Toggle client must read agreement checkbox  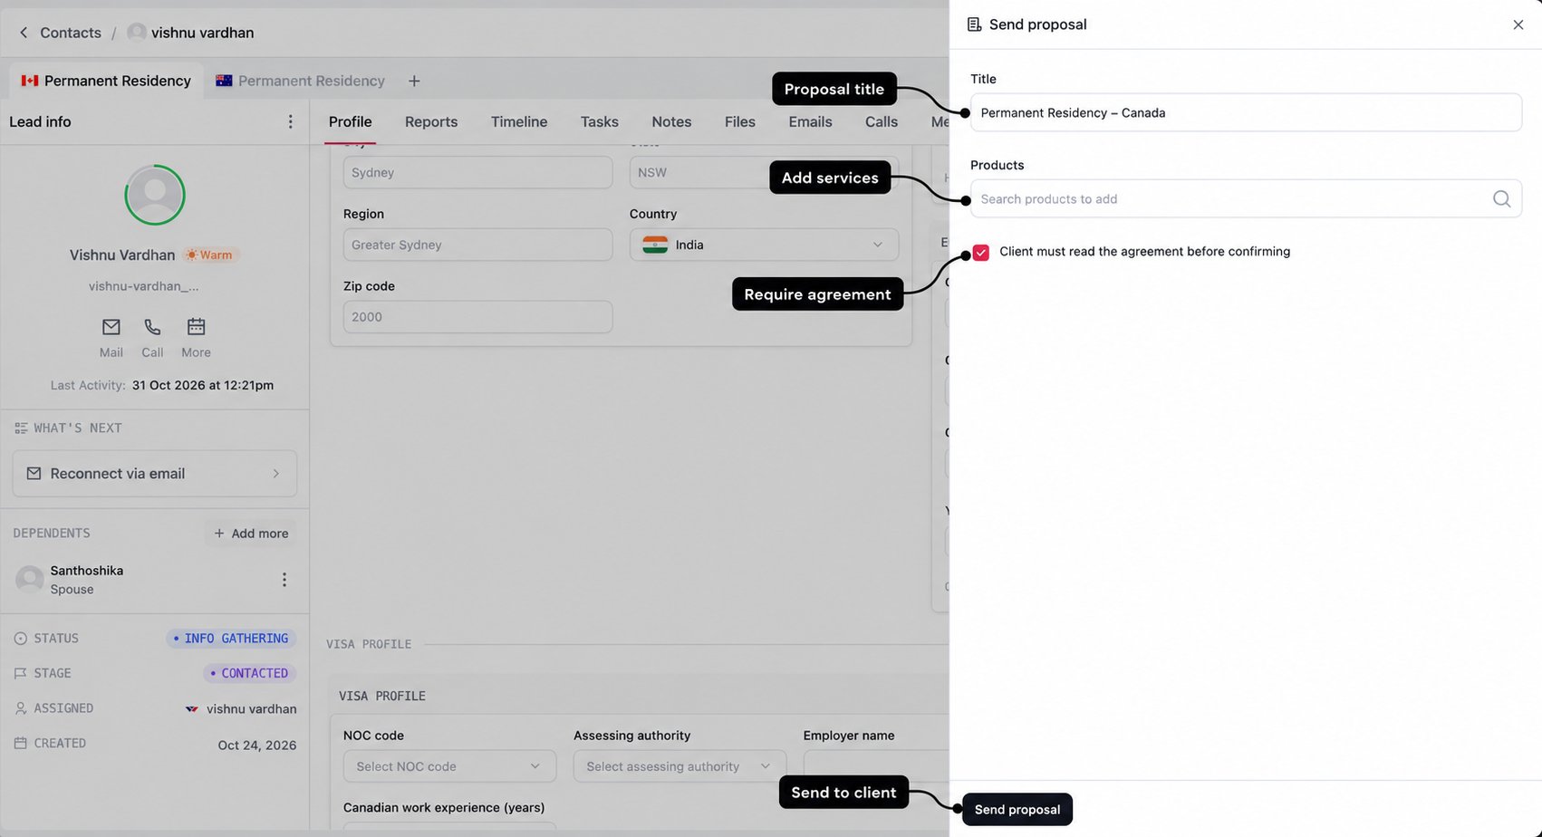click(981, 253)
